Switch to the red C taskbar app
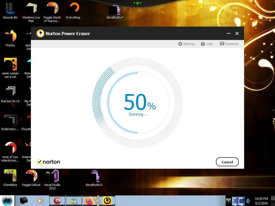Viewport: 275px width, 206px height. (57, 201)
